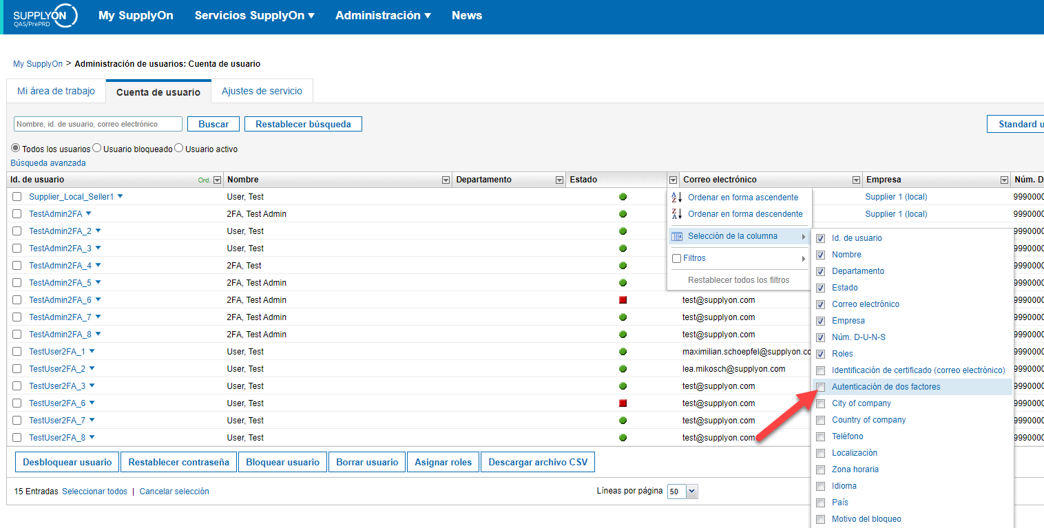Open the Id. de usuario column menu arrow

(218, 180)
